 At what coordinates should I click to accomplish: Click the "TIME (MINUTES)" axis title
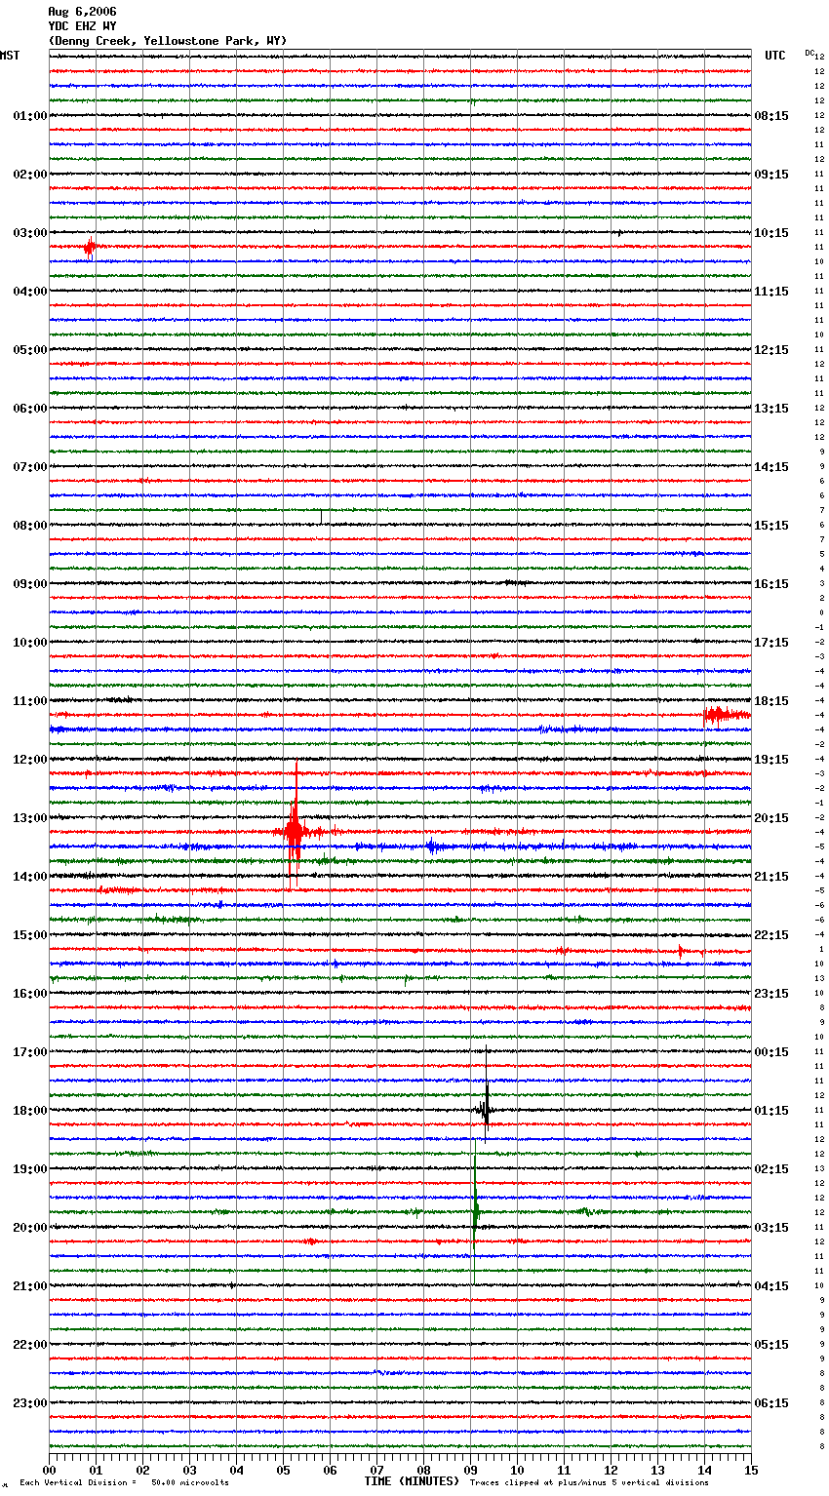point(412,1481)
